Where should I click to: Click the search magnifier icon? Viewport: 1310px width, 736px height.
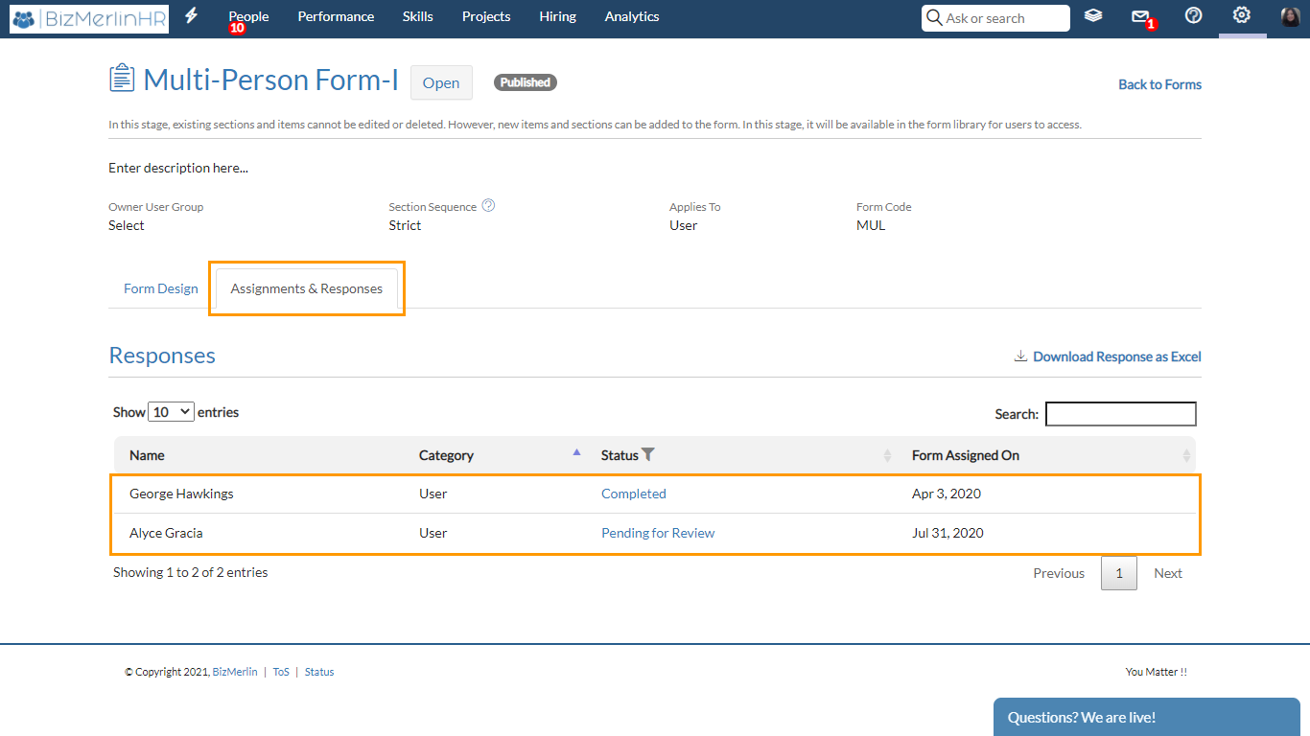coord(934,17)
